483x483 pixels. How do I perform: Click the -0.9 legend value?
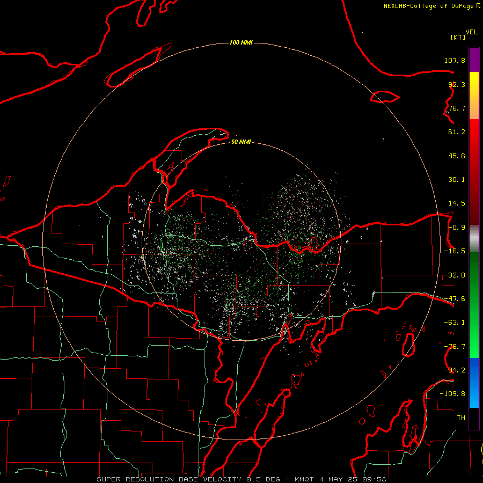tap(457, 228)
